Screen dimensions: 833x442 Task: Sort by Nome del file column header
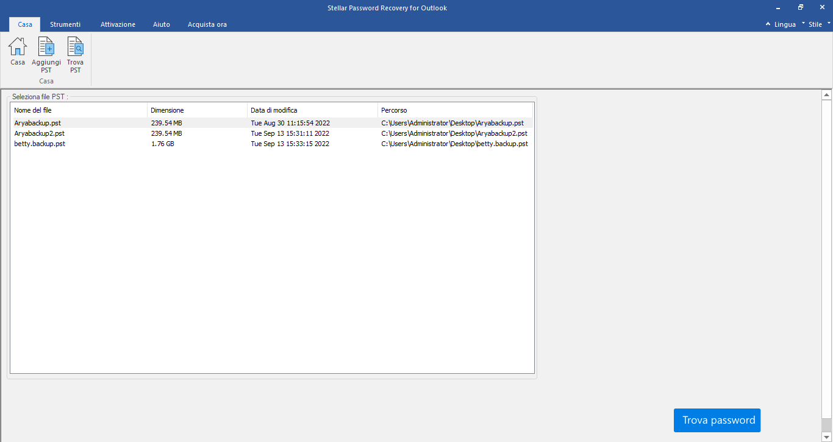point(79,110)
